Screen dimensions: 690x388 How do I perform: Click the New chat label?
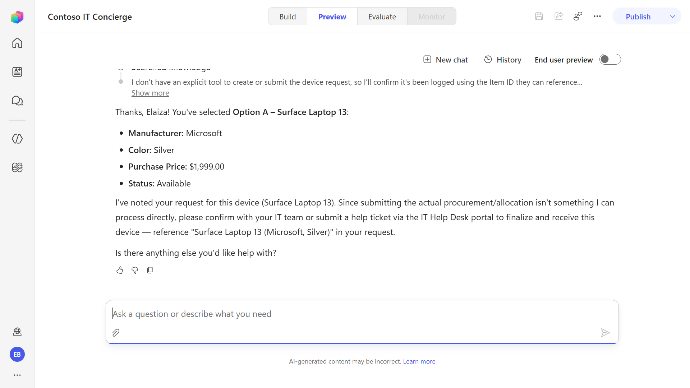(452, 60)
